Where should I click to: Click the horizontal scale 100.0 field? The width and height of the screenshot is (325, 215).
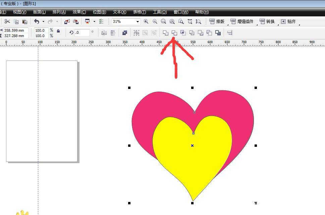point(41,30)
